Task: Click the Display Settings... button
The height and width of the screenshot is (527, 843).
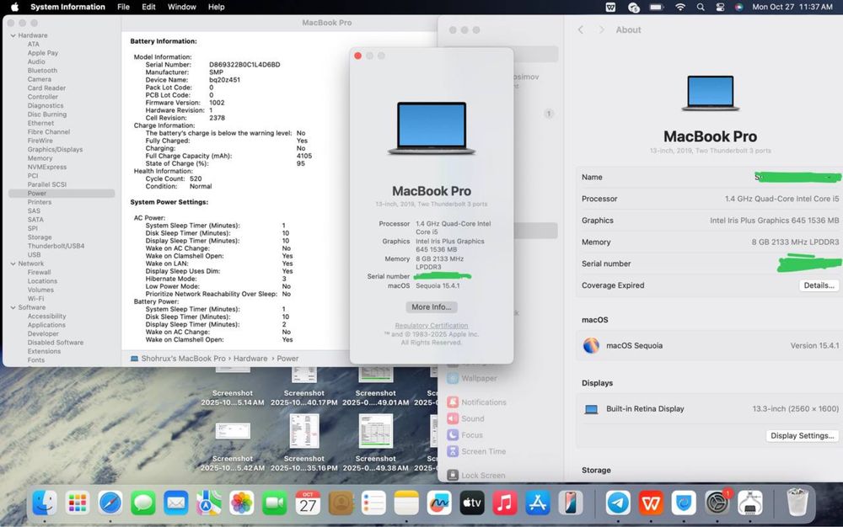Action: click(x=802, y=435)
